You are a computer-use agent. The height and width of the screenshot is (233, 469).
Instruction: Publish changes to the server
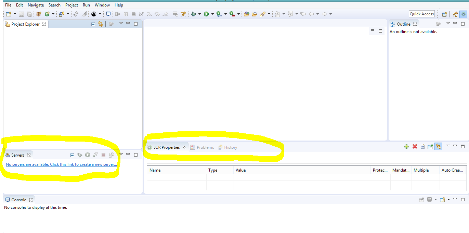click(x=111, y=155)
